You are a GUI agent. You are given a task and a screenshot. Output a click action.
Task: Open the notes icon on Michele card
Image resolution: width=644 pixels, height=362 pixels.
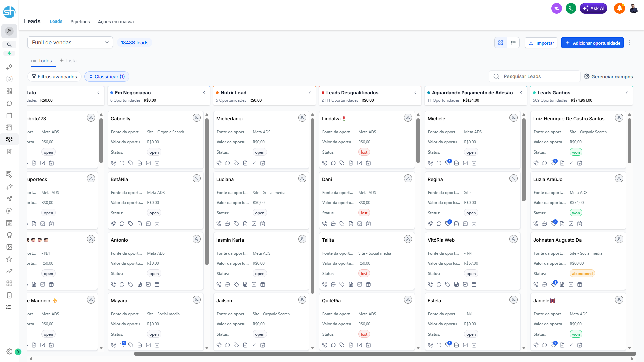[x=457, y=163]
